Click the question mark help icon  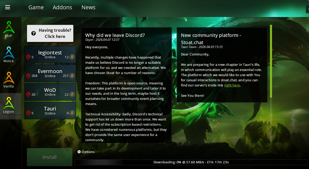(34, 33)
